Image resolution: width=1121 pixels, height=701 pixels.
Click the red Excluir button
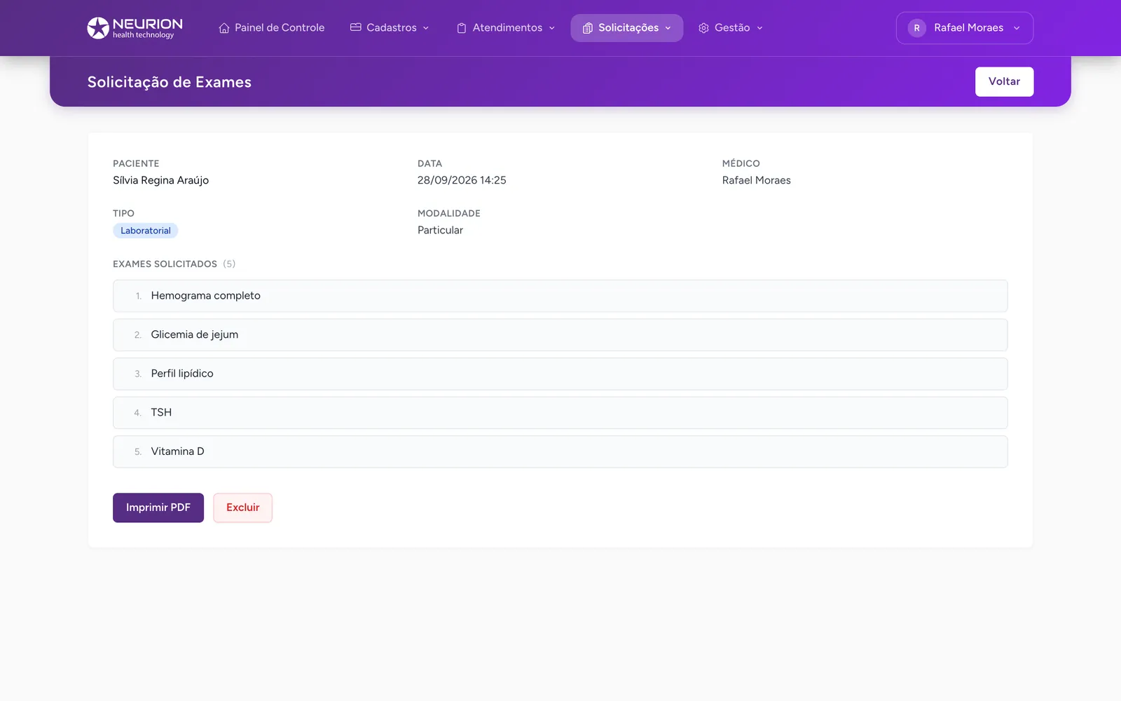click(243, 508)
